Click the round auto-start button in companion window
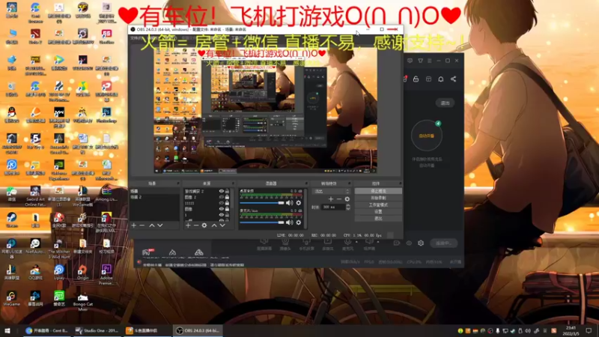 [x=427, y=136]
